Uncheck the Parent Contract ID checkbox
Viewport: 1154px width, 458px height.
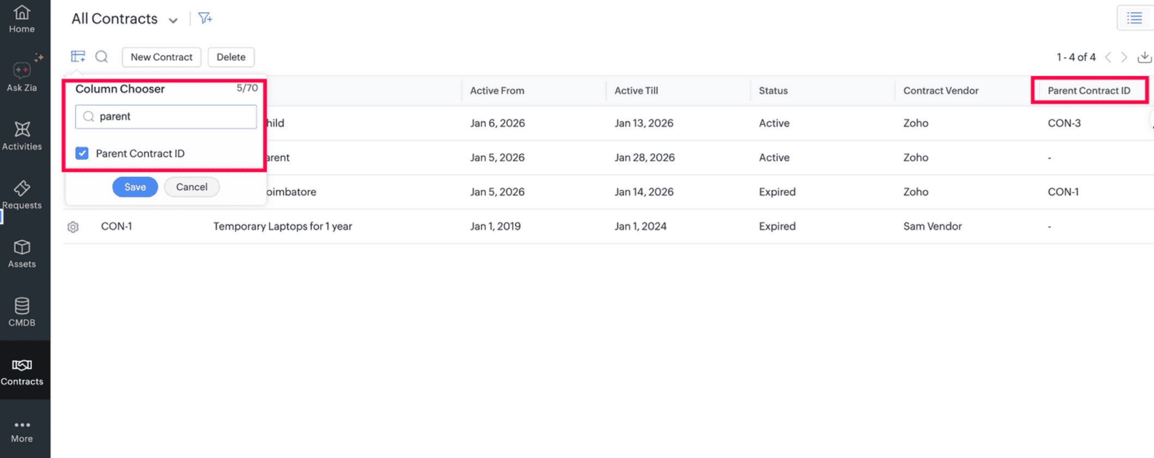[x=82, y=153]
